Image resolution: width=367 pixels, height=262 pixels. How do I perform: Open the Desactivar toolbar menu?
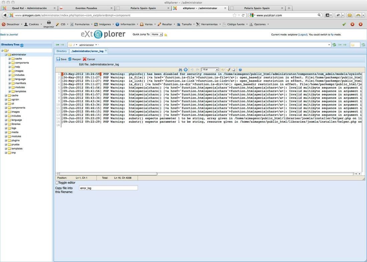pos(13,24)
